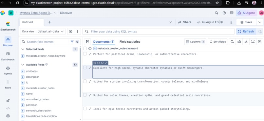Save the Discover session
The height and width of the screenshot is (121, 264).
coord(246,22)
